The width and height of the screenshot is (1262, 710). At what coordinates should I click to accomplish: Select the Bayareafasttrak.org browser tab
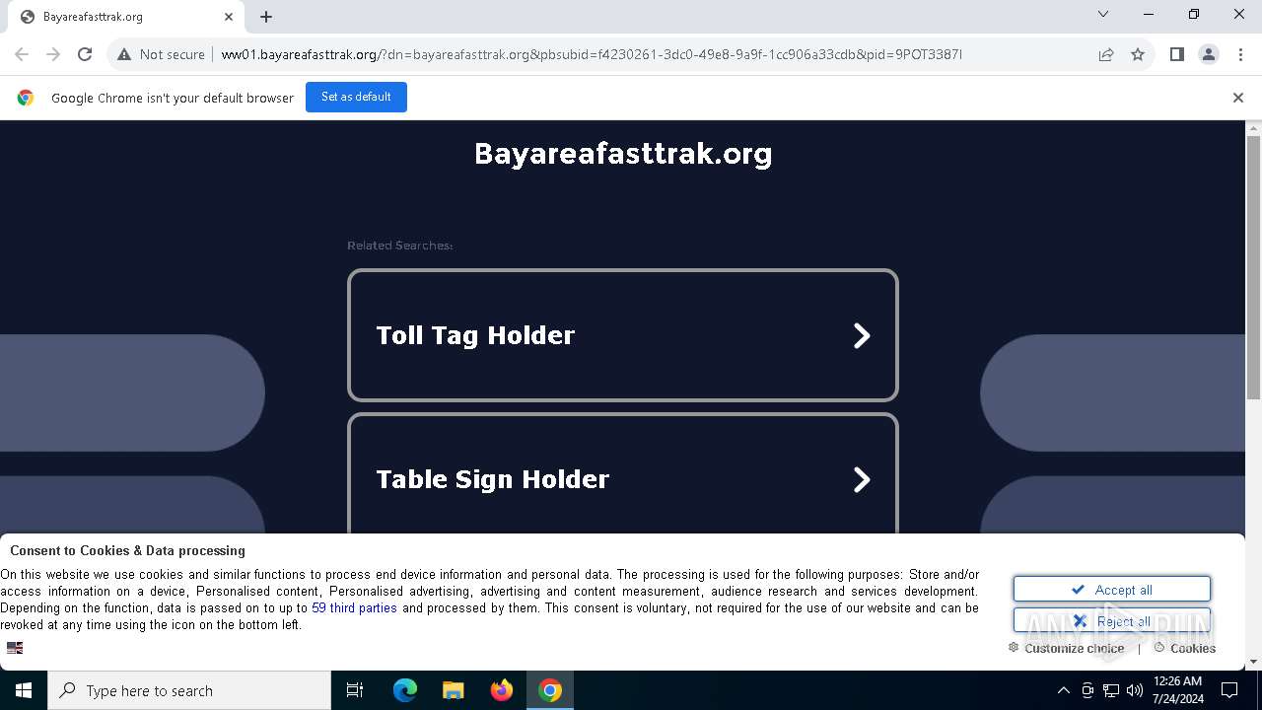tap(125, 17)
